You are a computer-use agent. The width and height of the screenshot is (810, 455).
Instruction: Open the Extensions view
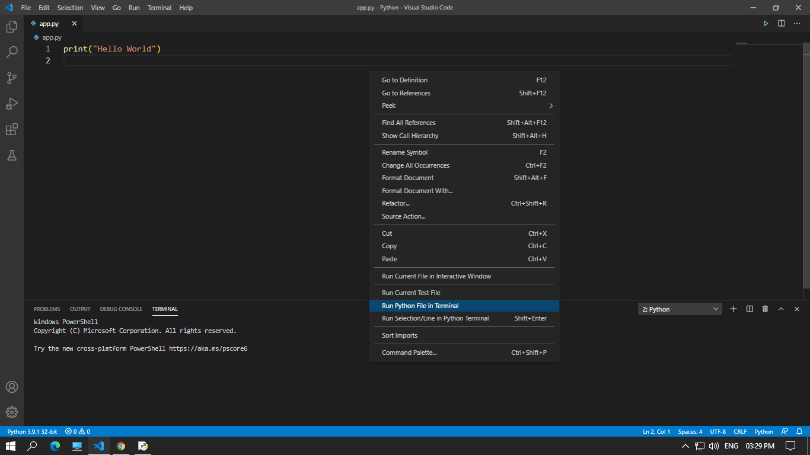[x=12, y=129]
